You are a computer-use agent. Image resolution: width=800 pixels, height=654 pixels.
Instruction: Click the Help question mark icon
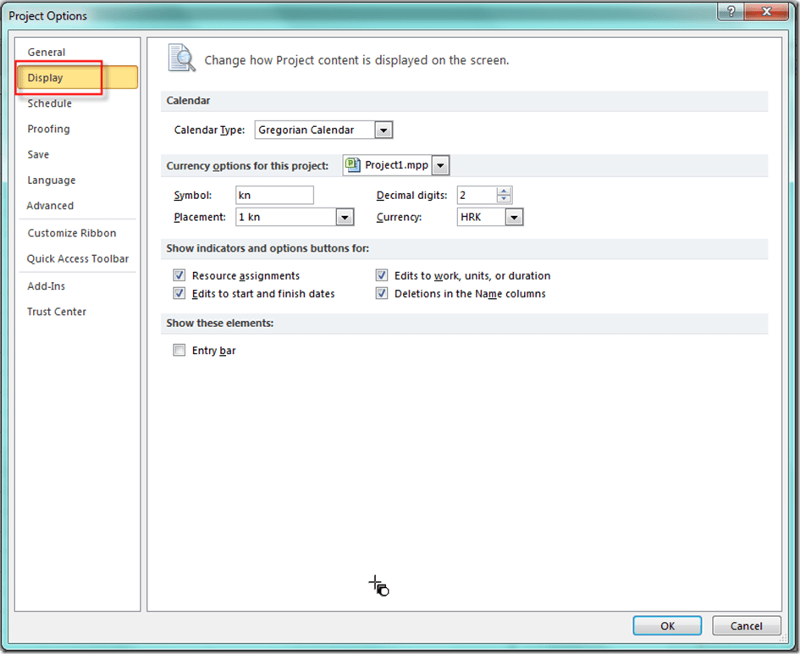point(730,12)
